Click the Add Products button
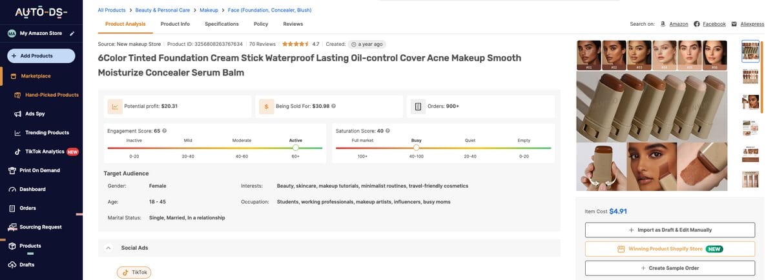 click(41, 56)
